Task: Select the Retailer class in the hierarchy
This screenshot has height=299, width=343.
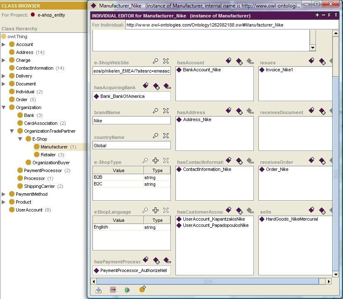Action: [x=48, y=155]
